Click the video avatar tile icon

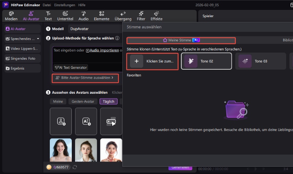click(111, 121)
